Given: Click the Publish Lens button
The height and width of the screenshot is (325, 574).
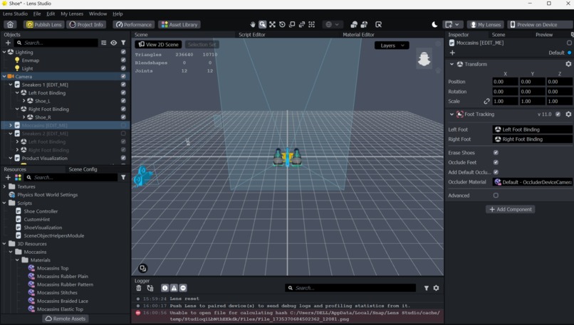Looking at the screenshot, I should pos(44,24).
